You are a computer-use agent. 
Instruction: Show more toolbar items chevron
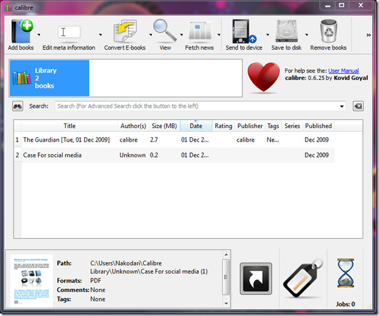(368, 35)
